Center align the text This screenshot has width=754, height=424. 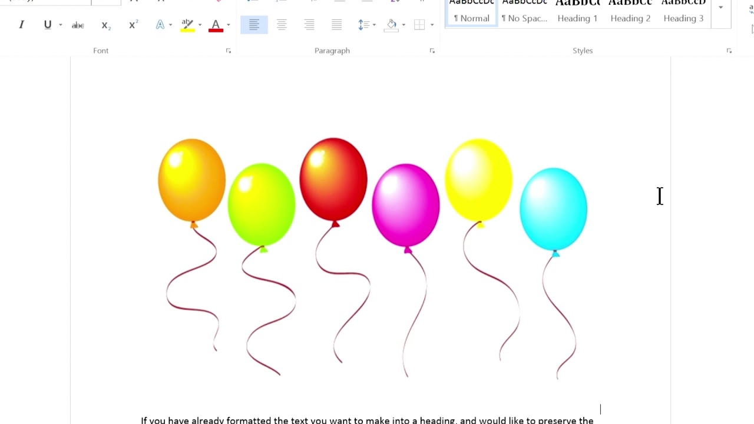click(x=282, y=25)
